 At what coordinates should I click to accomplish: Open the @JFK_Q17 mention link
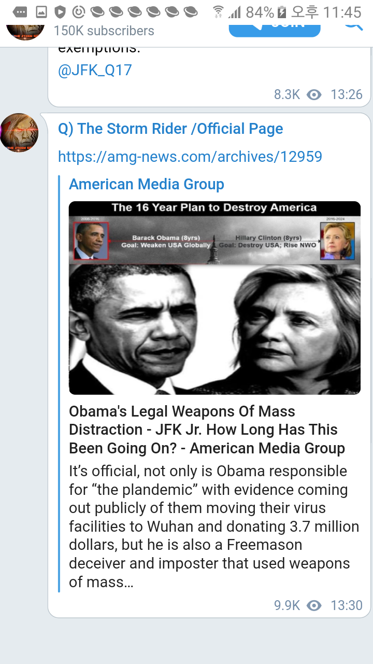pyautogui.click(x=95, y=70)
